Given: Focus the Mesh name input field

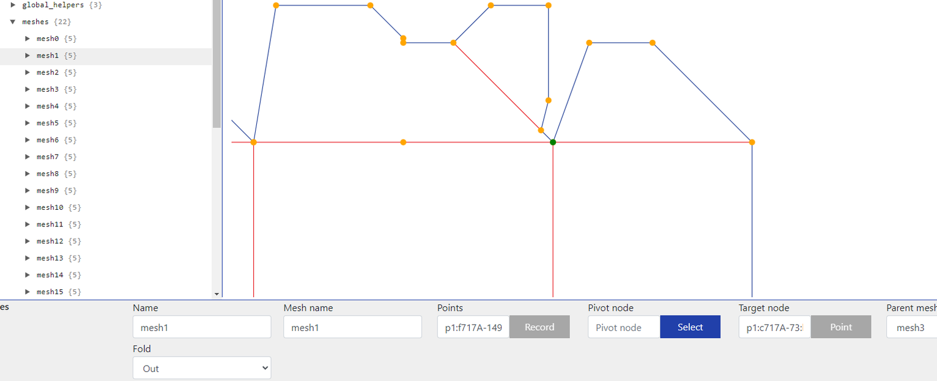Looking at the screenshot, I should click(x=352, y=327).
